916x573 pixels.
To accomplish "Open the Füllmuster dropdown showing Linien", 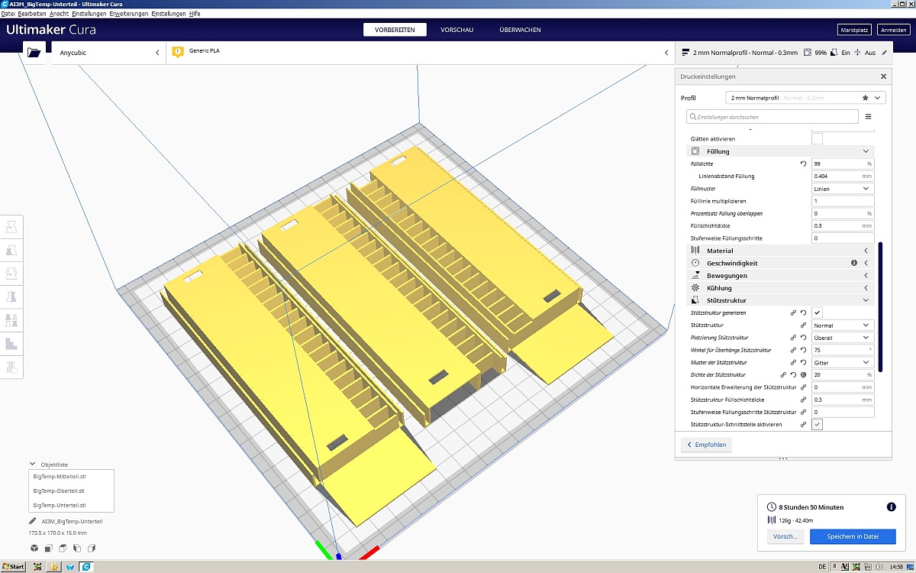I will pyautogui.click(x=843, y=189).
